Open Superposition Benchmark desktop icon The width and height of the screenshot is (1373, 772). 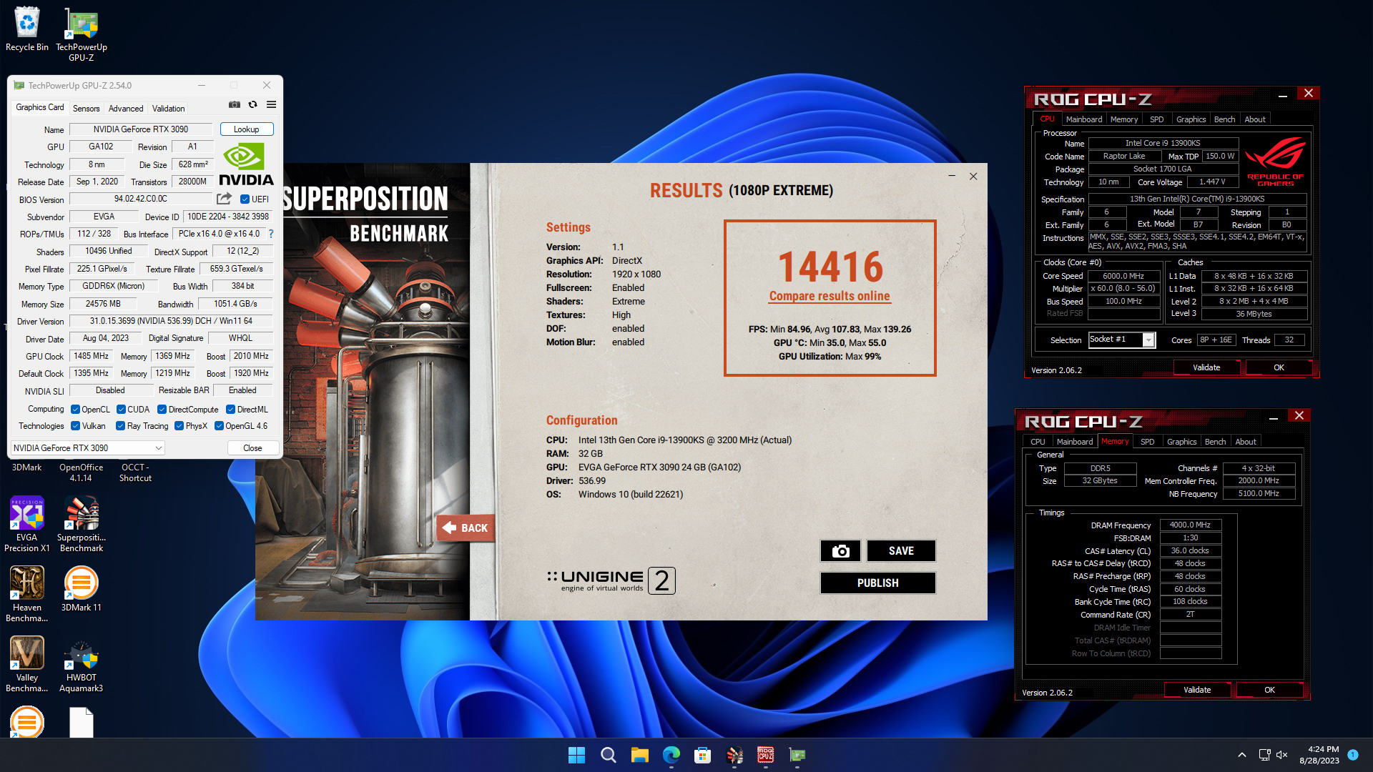pyautogui.click(x=82, y=524)
